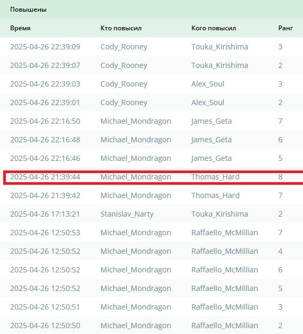Click Michael_Mondragon in the 12:50:53 row
Viewport: 303px width, 334px height.
coord(136,233)
